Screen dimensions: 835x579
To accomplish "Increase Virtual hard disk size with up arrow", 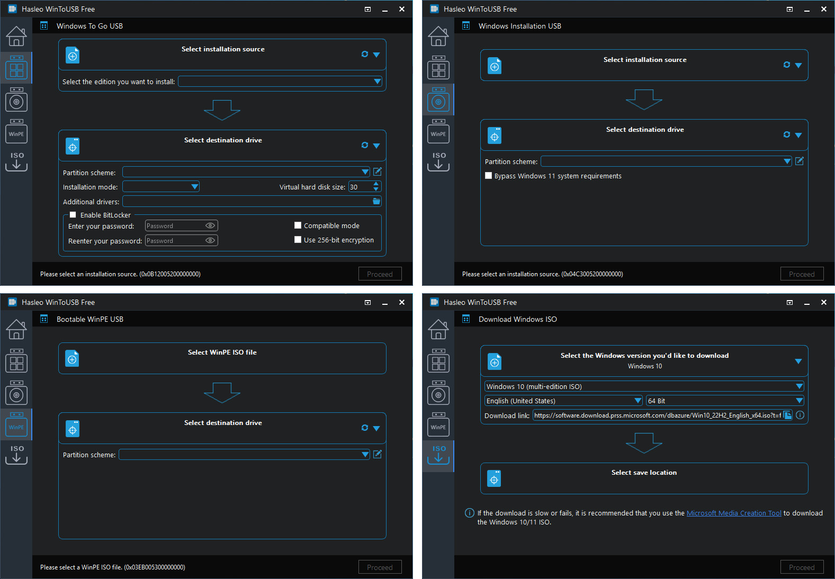I will 376,184.
